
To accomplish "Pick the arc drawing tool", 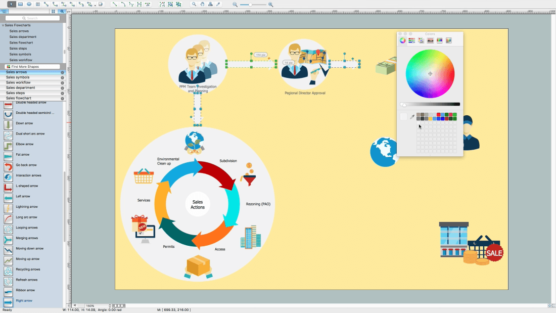I will [x=123, y=4].
